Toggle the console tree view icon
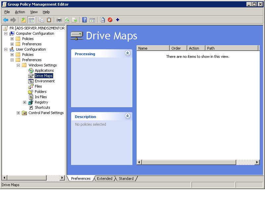The height and width of the screenshot is (203, 265). click(x=31, y=20)
